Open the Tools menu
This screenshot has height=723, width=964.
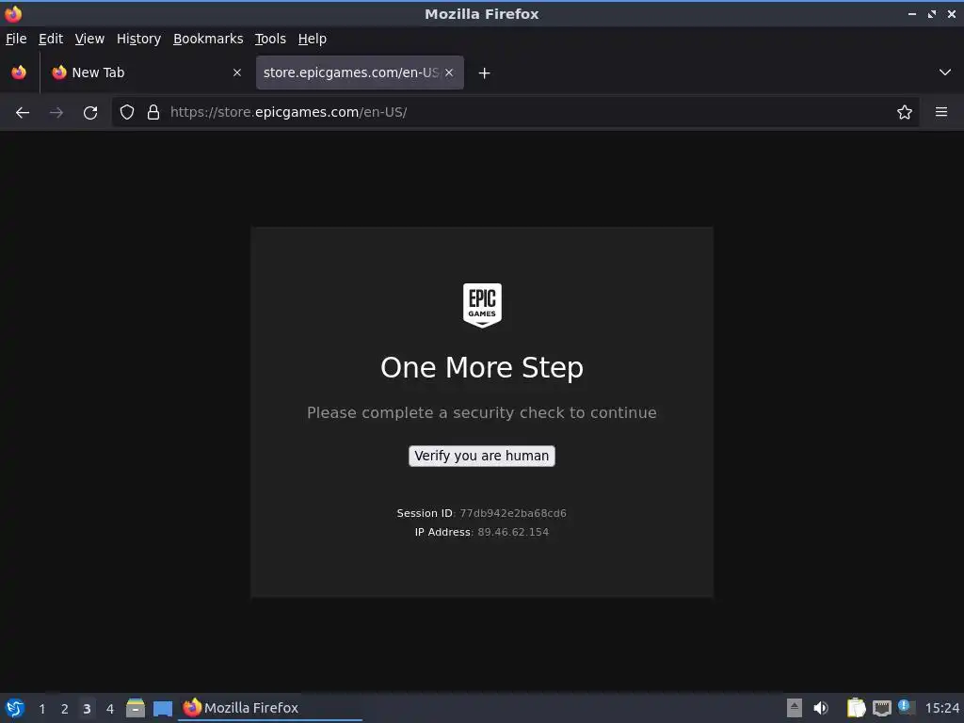(270, 39)
